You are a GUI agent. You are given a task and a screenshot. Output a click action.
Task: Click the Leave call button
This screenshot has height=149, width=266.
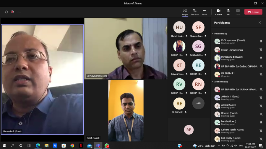pos(253,12)
